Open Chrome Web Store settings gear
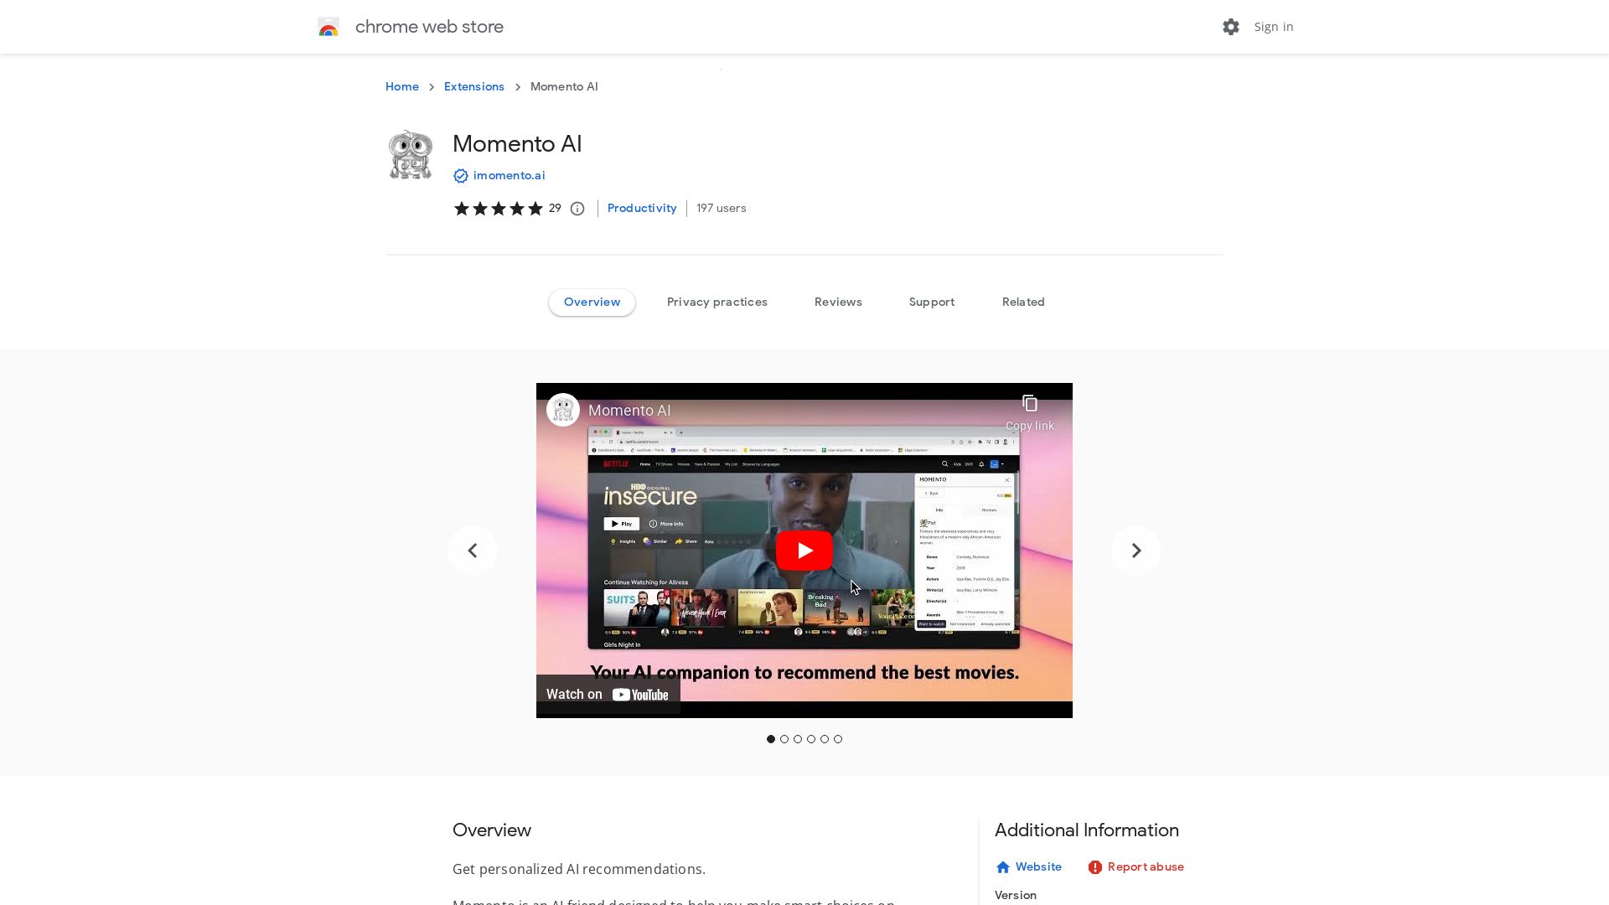 [1230, 27]
